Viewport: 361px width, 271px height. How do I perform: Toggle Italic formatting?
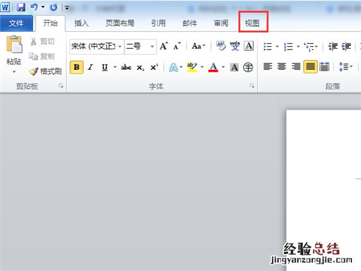click(90, 67)
